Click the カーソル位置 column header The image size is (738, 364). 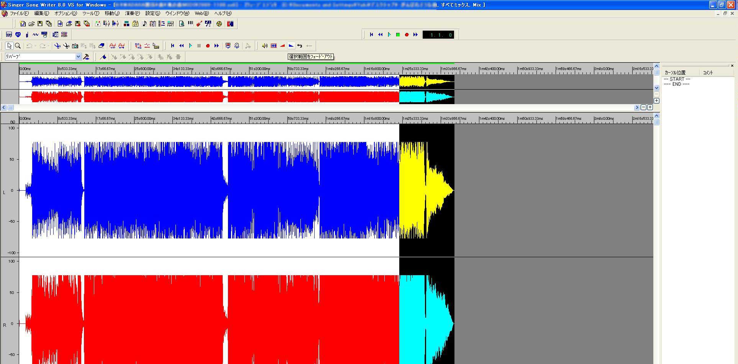680,72
